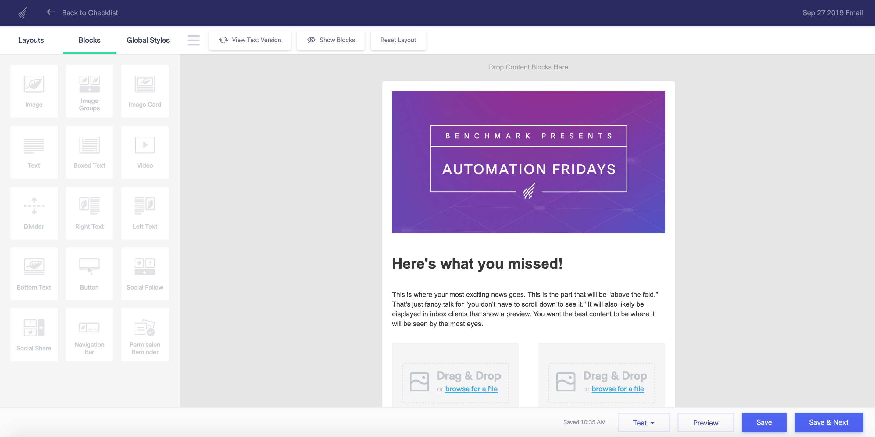Viewport: 875px width, 437px height.
Task: Click left image placeholder's browse for a file
Action: coord(471,389)
